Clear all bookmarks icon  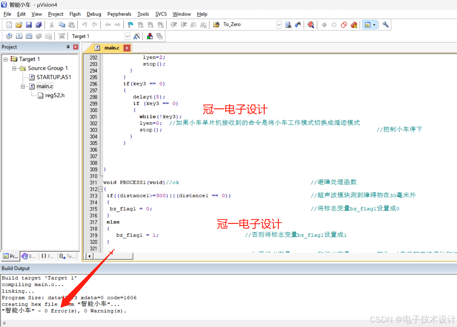click(160, 25)
